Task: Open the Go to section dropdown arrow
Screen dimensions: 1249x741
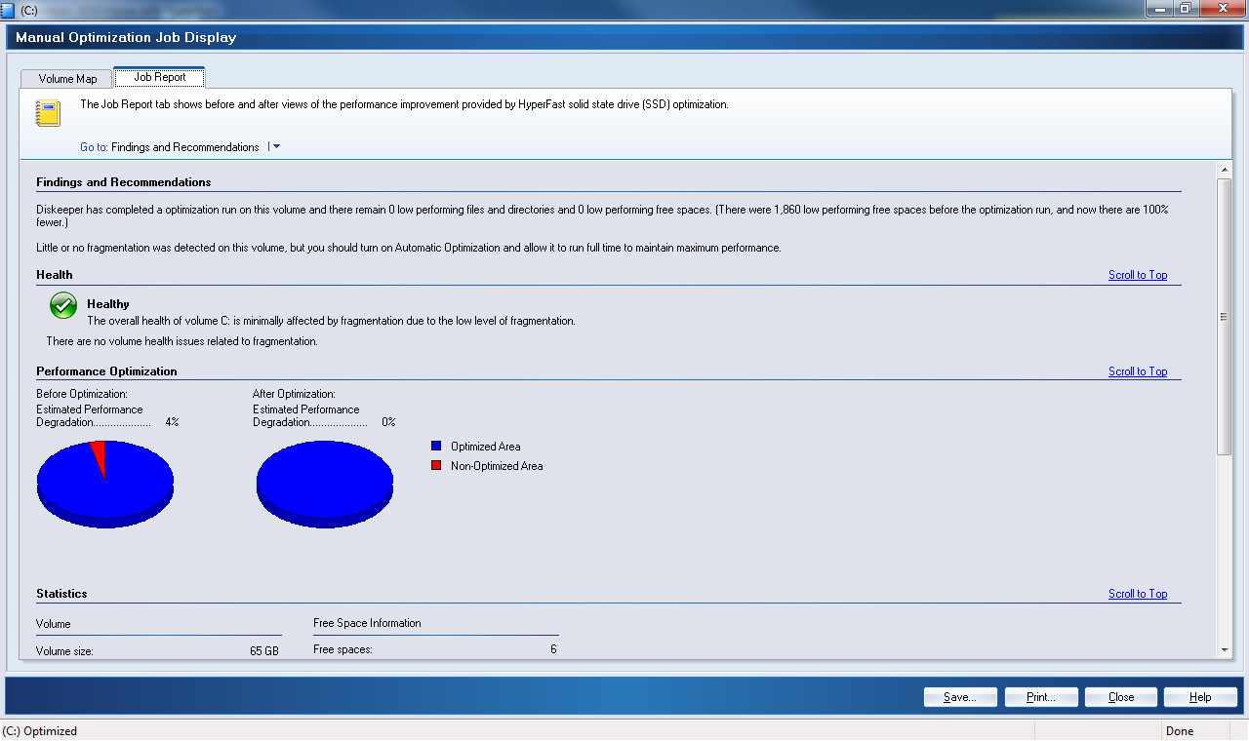Action: pyautogui.click(x=276, y=147)
